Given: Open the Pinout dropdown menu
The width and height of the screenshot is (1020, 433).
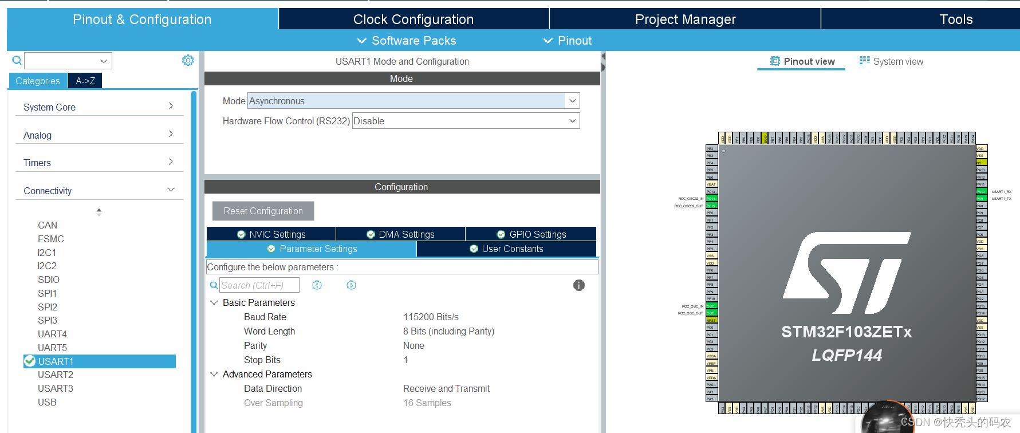Looking at the screenshot, I should pyautogui.click(x=568, y=41).
